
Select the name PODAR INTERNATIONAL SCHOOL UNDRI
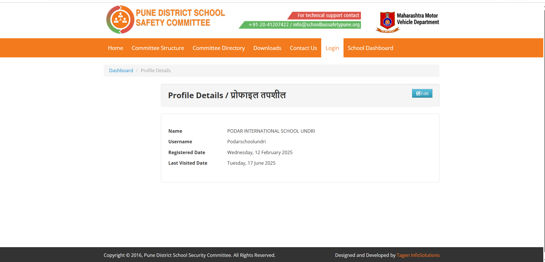[x=271, y=131]
